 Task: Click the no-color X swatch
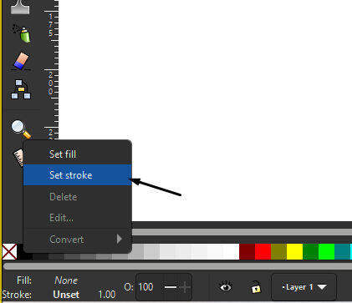point(9,251)
